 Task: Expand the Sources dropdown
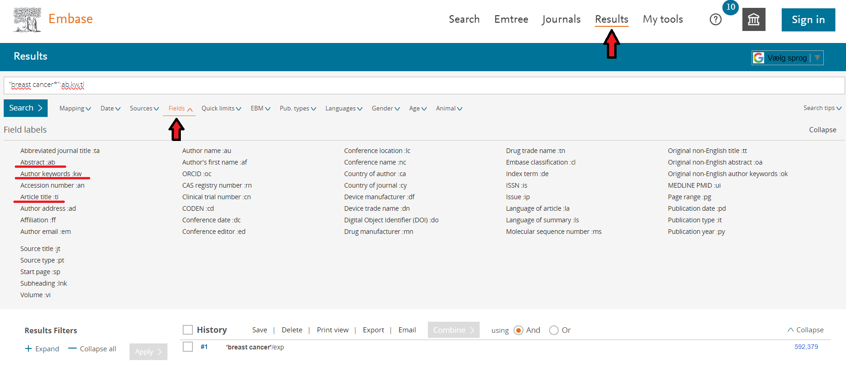(144, 108)
